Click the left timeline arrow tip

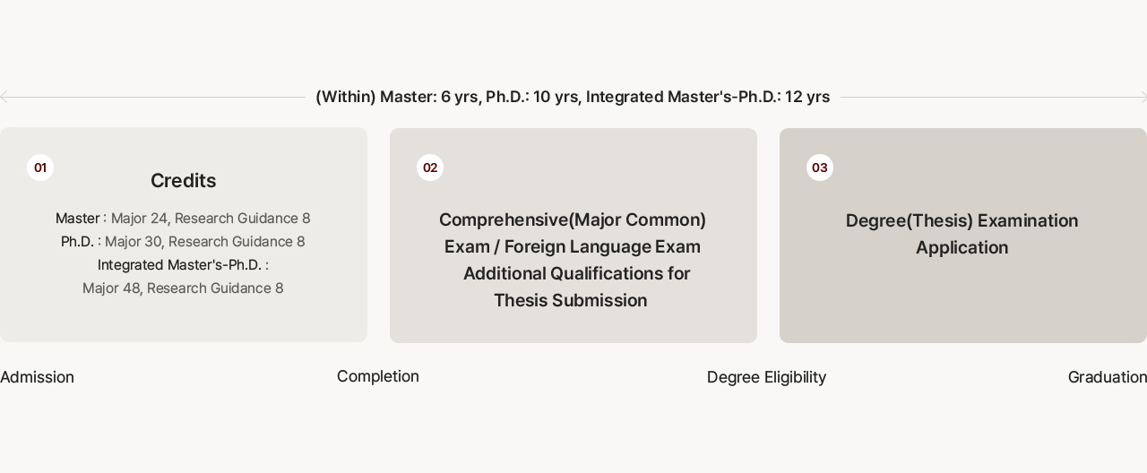click(x=4, y=97)
